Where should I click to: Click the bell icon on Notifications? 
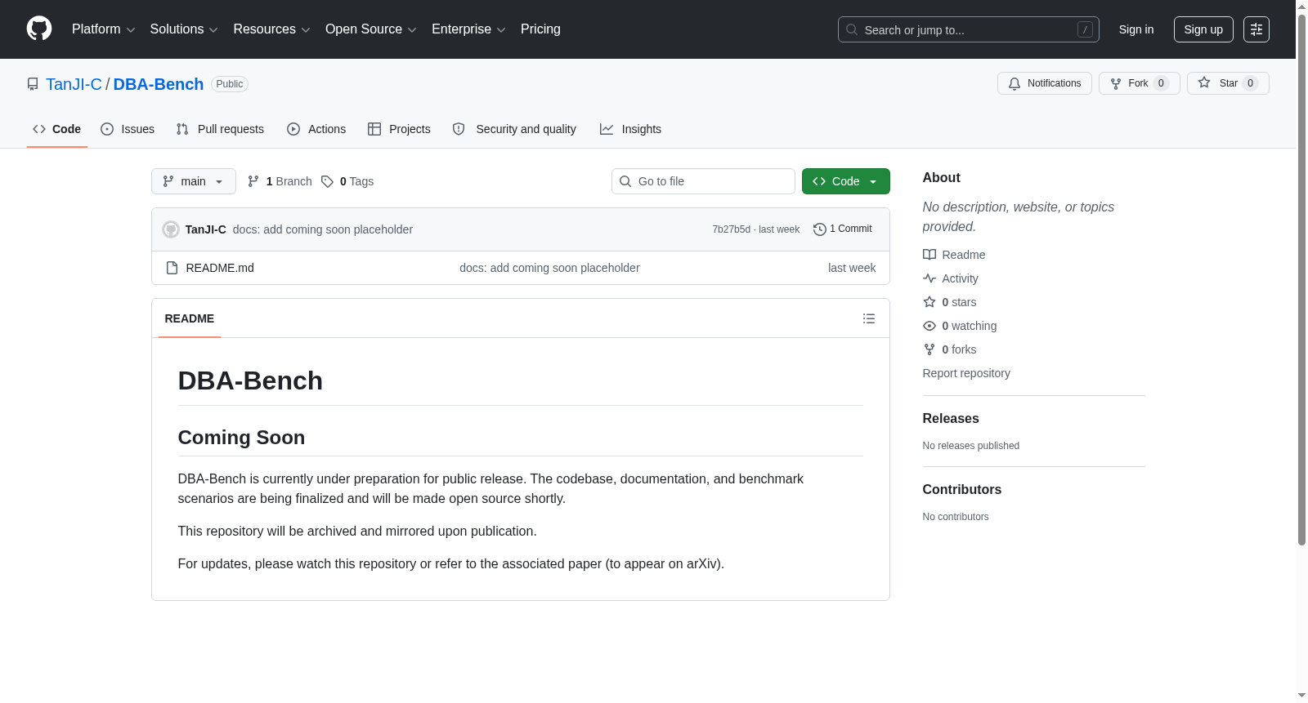(1015, 83)
